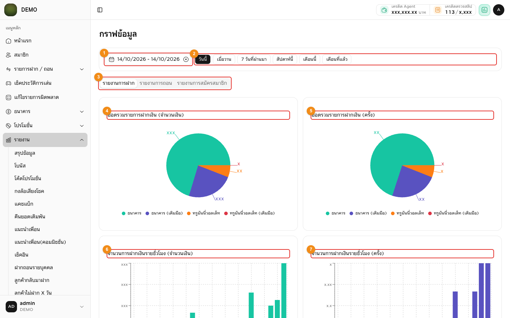Click the red ทรูมันนี่วอลเล็ท (เติมมือ) dot in ครั้ง chart legend

click(430, 213)
